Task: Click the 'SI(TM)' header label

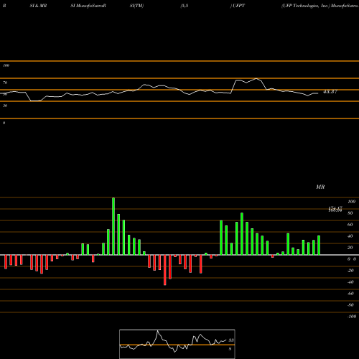Action: (136, 6)
